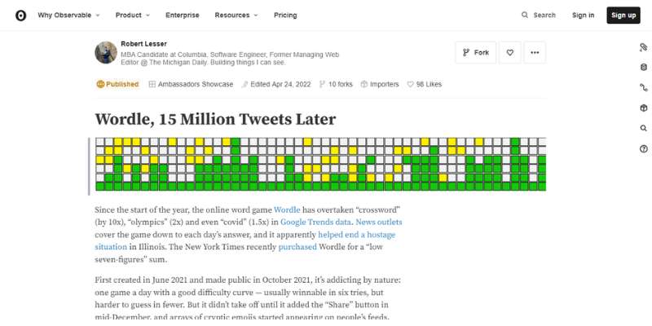Click Robert Lesser's avatar thumbnail
The width and height of the screenshot is (652, 326).
(x=106, y=52)
